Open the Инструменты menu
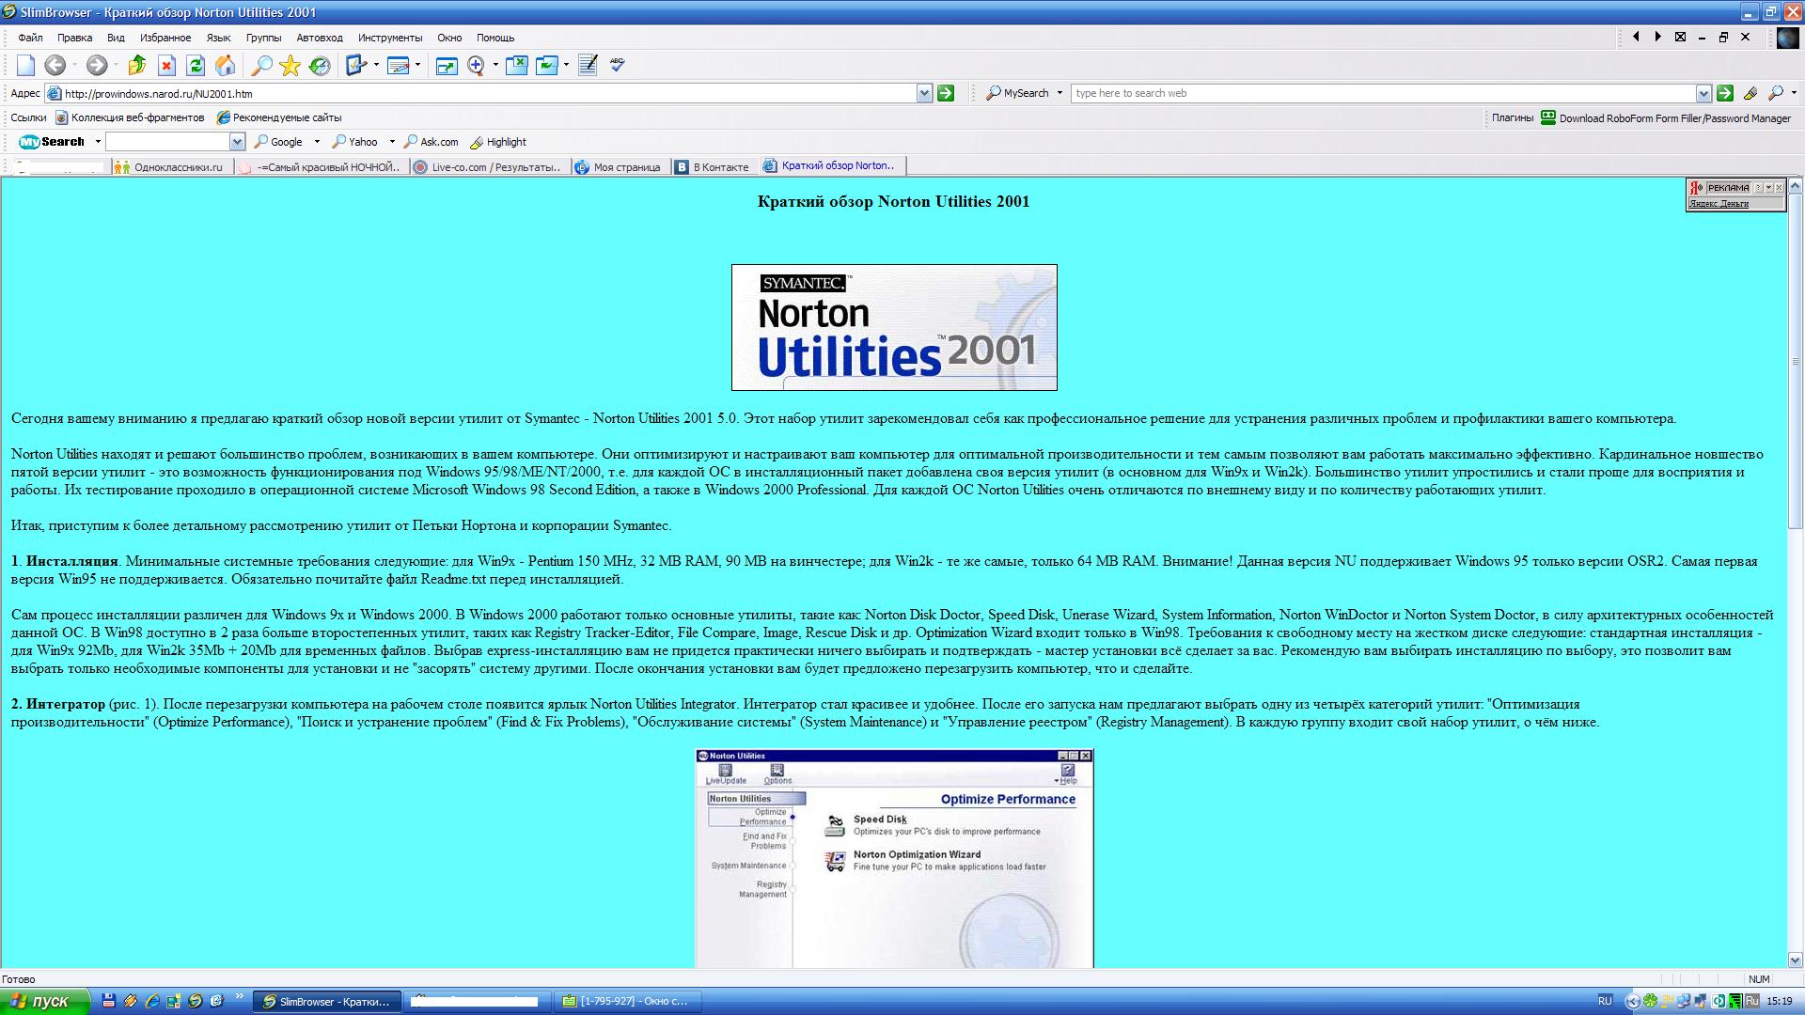Viewport: 1805px width, 1015px height. point(389,38)
